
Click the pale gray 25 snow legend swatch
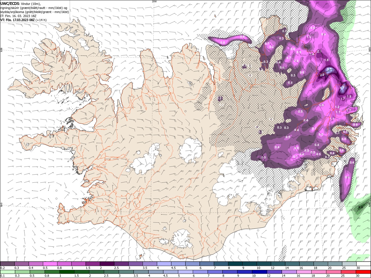349,264
